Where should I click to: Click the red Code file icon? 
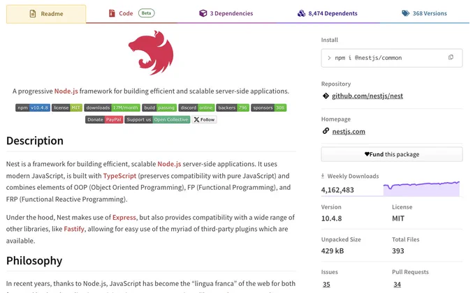tap(112, 13)
